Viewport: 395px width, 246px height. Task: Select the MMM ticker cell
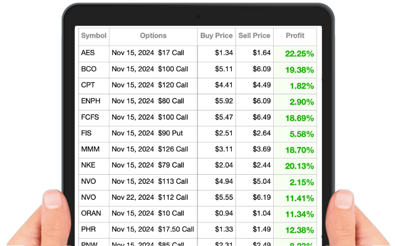pos(90,149)
